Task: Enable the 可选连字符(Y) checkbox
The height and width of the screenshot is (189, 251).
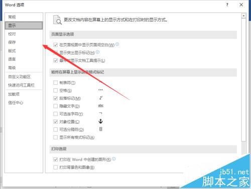Action: pyautogui.click(x=55, y=114)
